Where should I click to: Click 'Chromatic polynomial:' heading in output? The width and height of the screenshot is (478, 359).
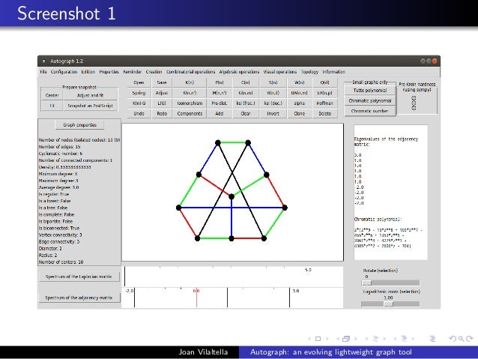click(x=378, y=219)
